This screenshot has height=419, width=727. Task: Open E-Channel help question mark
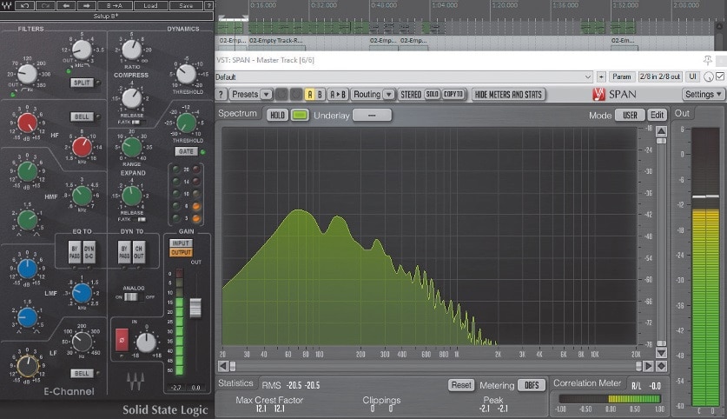pyautogui.click(x=208, y=5)
